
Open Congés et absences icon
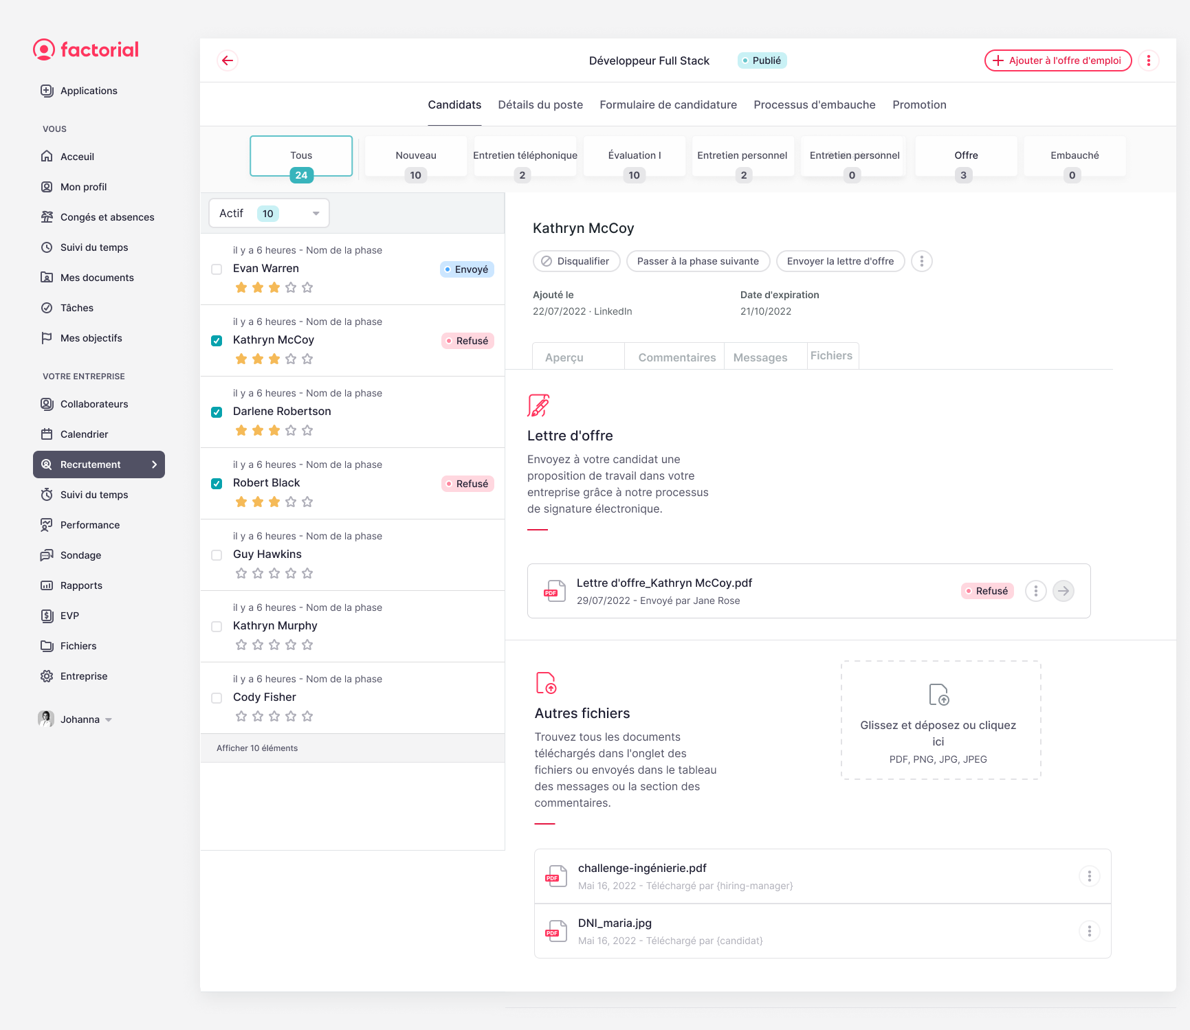47,217
